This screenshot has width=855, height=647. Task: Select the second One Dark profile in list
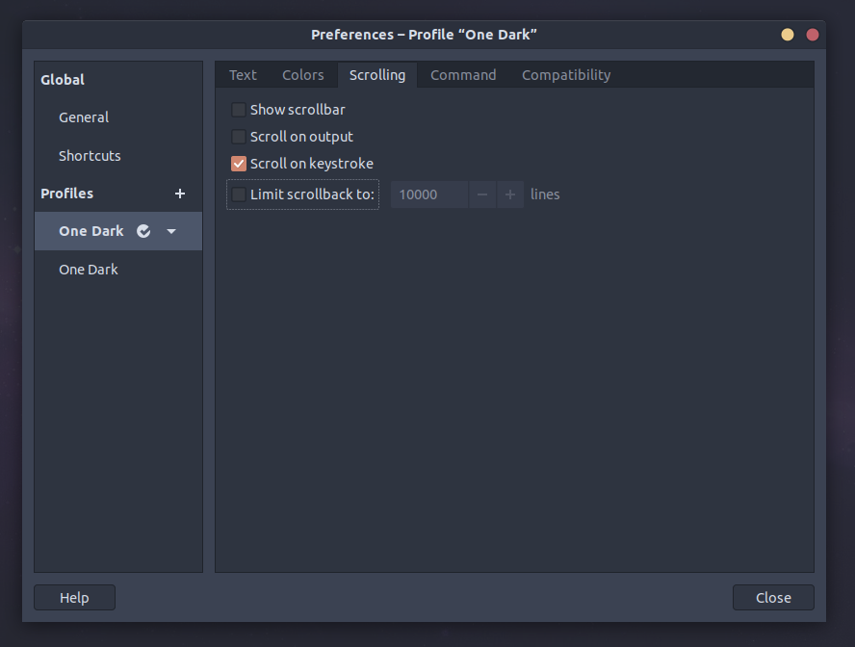coord(89,270)
